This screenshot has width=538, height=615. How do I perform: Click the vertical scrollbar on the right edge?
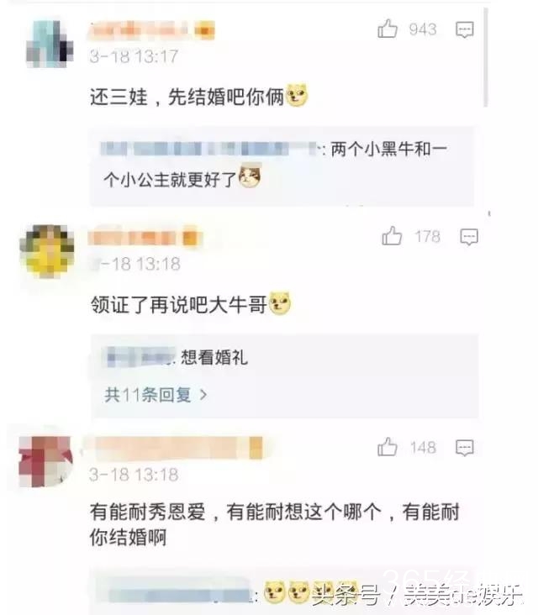(x=486, y=59)
